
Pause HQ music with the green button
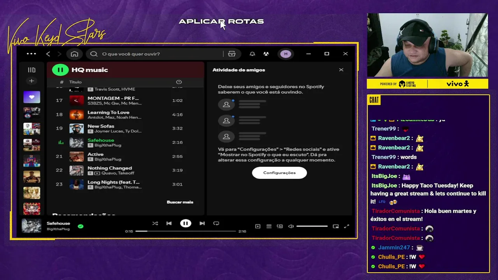pyautogui.click(x=60, y=70)
